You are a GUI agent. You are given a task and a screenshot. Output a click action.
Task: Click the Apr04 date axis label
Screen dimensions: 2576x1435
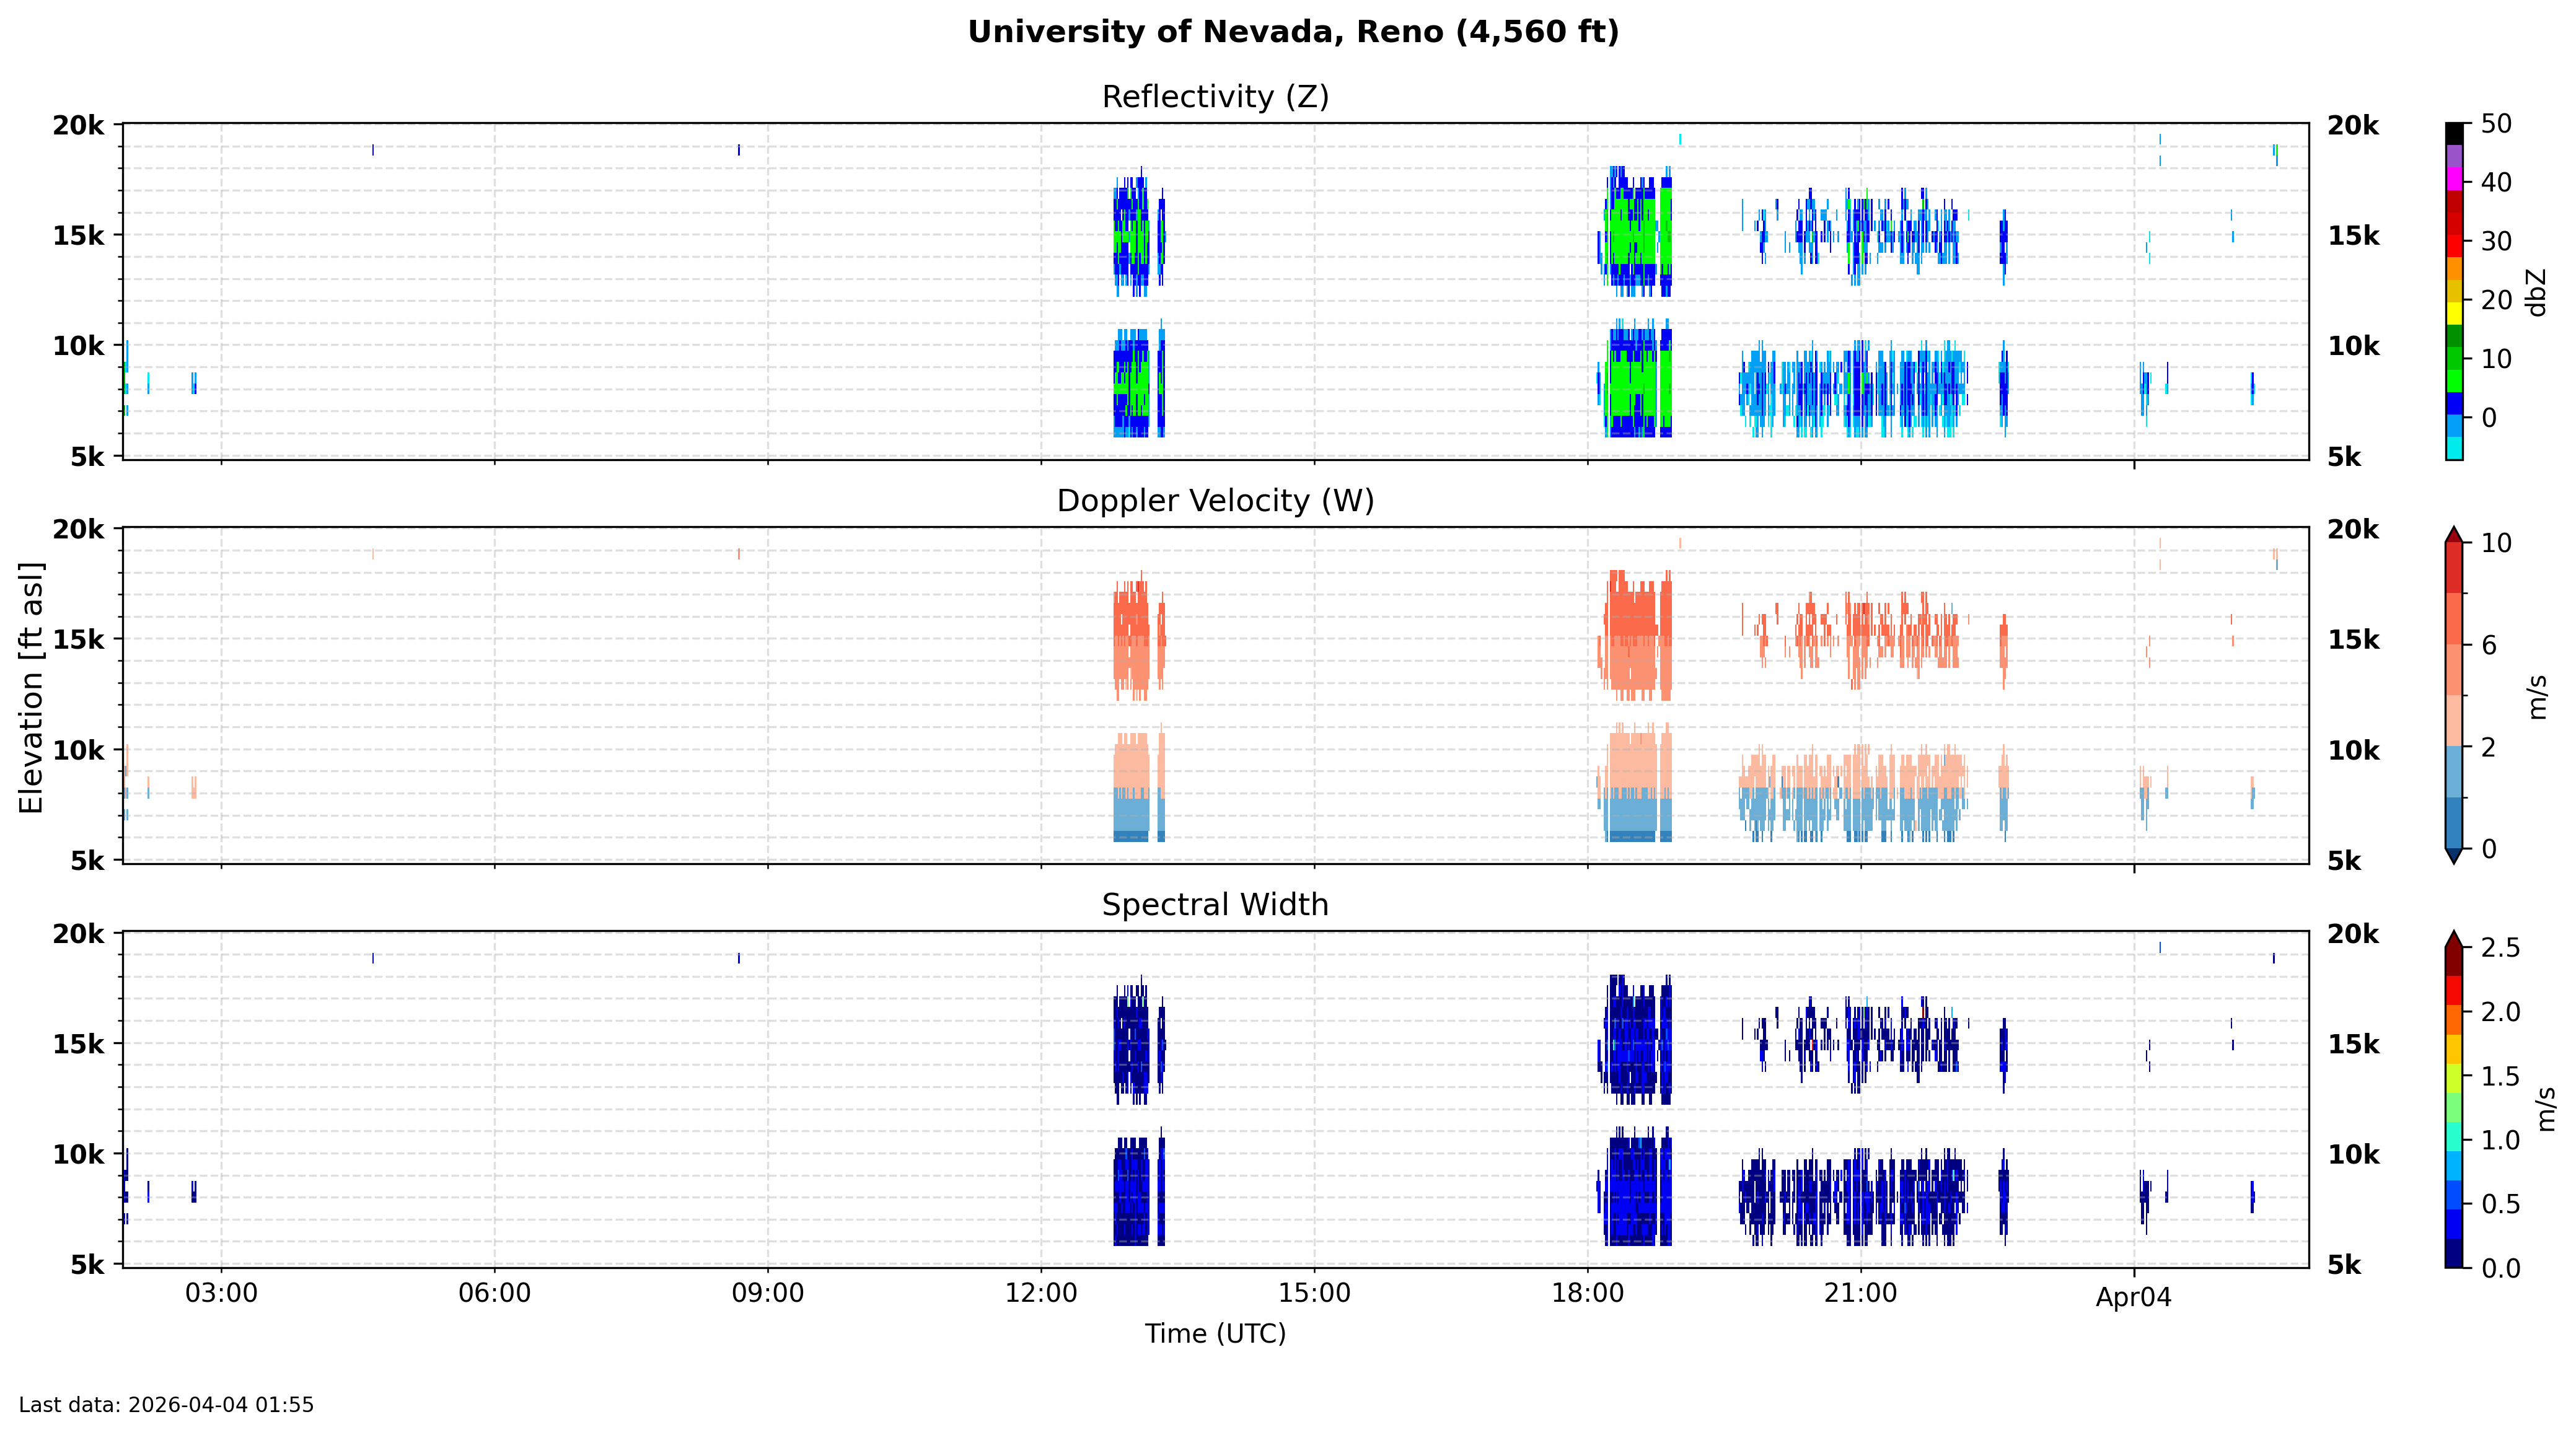pos(2133,1298)
